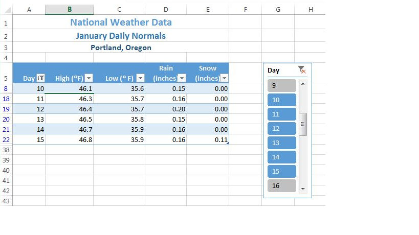Select row 5 header

pyautogui.click(x=6, y=73)
